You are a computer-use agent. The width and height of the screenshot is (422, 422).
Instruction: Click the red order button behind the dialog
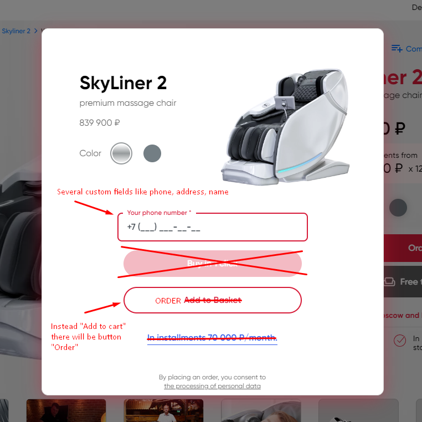click(x=403, y=248)
